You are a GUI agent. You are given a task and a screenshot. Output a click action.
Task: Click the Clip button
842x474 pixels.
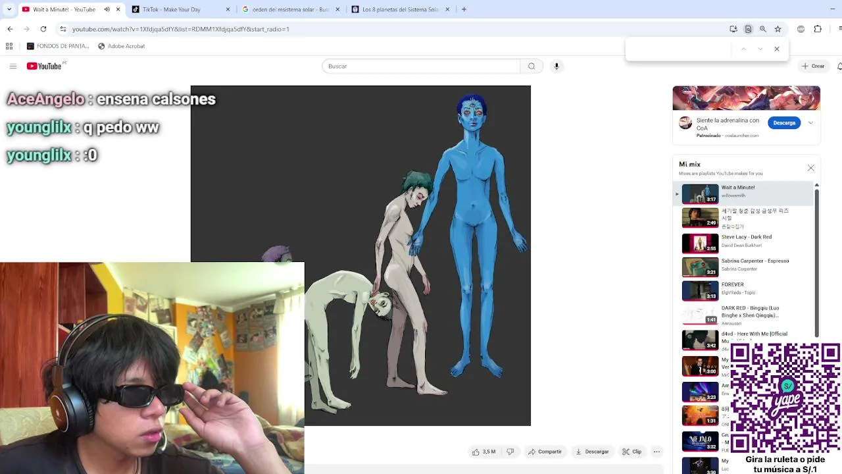[632, 452]
